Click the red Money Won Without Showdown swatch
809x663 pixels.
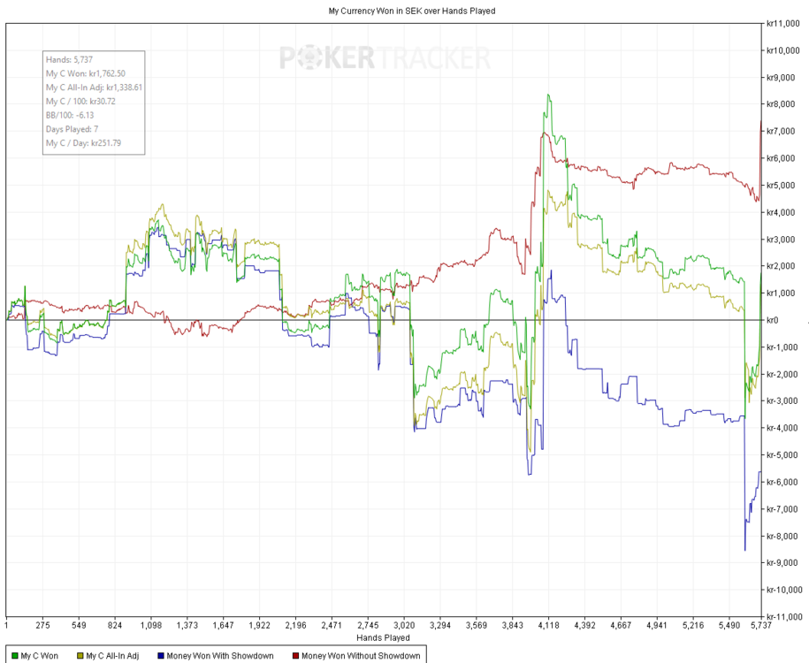pyautogui.click(x=294, y=656)
